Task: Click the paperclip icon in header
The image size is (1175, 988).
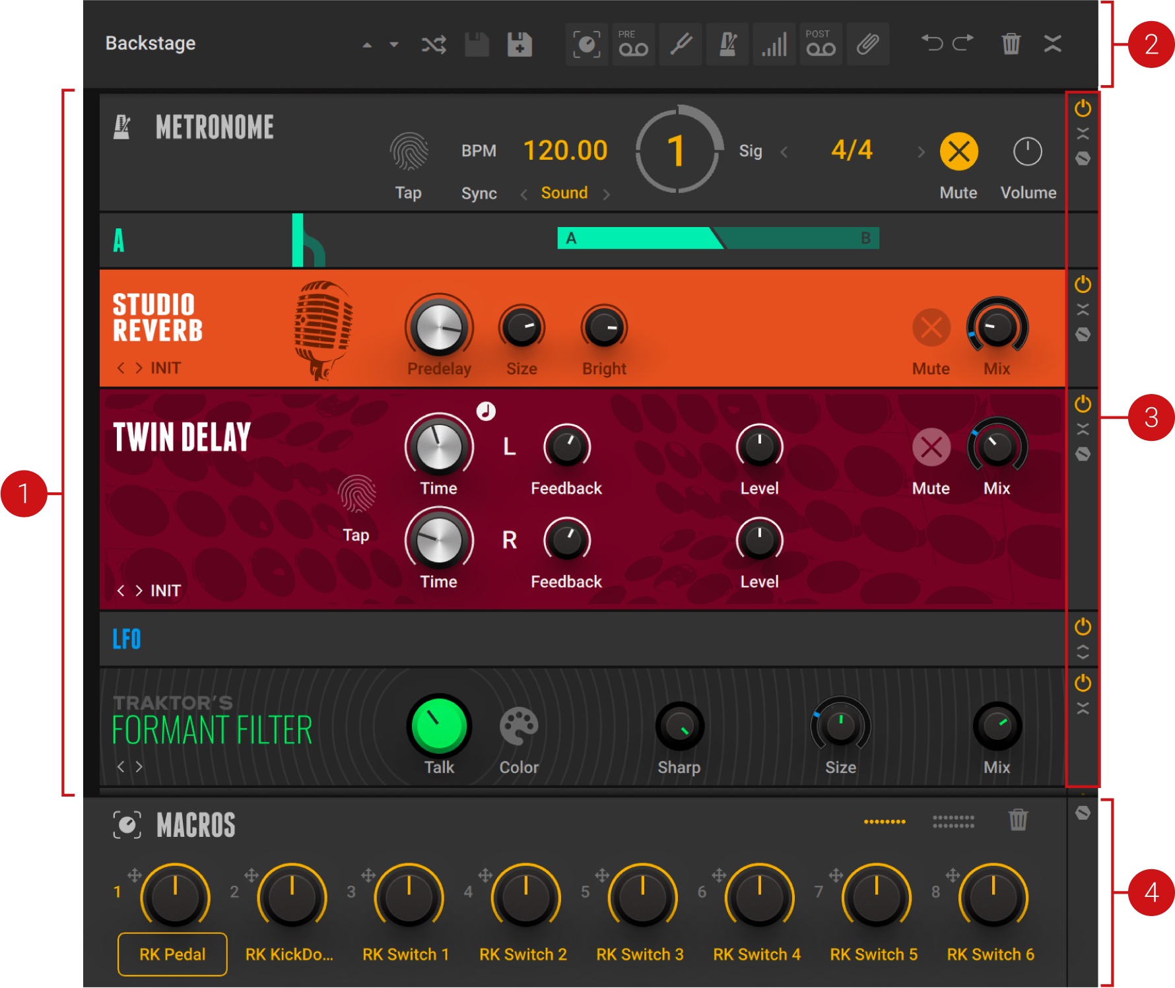Action: 867,44
